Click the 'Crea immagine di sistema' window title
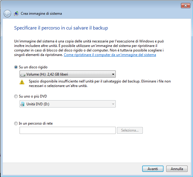 click(41, 14)
